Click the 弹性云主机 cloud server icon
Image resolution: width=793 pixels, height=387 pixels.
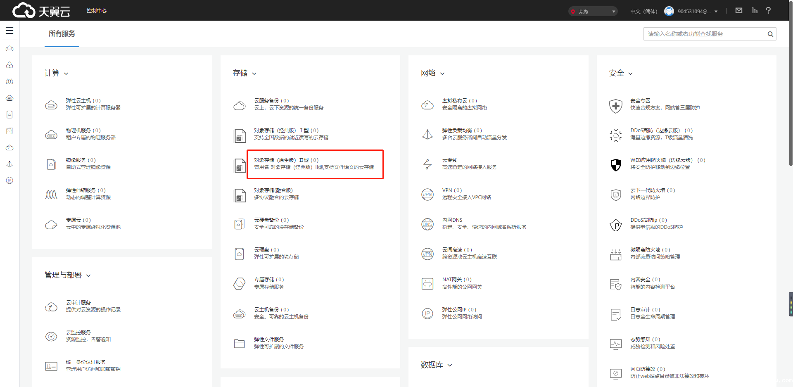click(51, 105)
